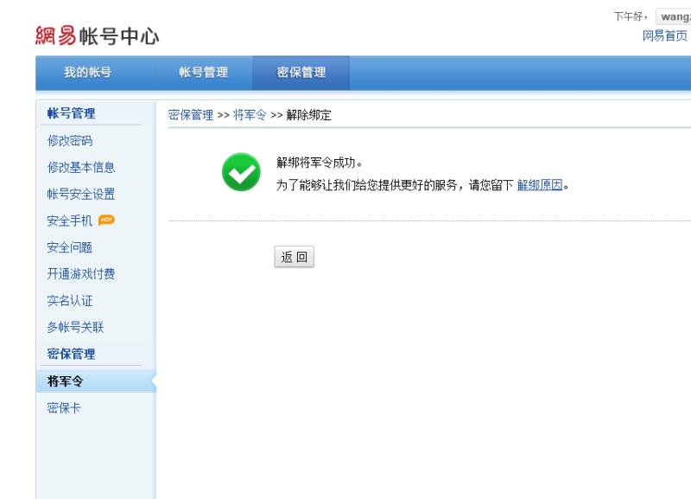Go to 网易首页 link
691x499 pixels.
pos(664,35)
